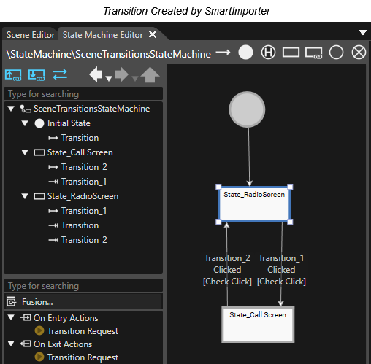The height and width of the screenshot is (364, 371).
Task: Add an initial state with filled circle tool
Action: tap(245, 53)
